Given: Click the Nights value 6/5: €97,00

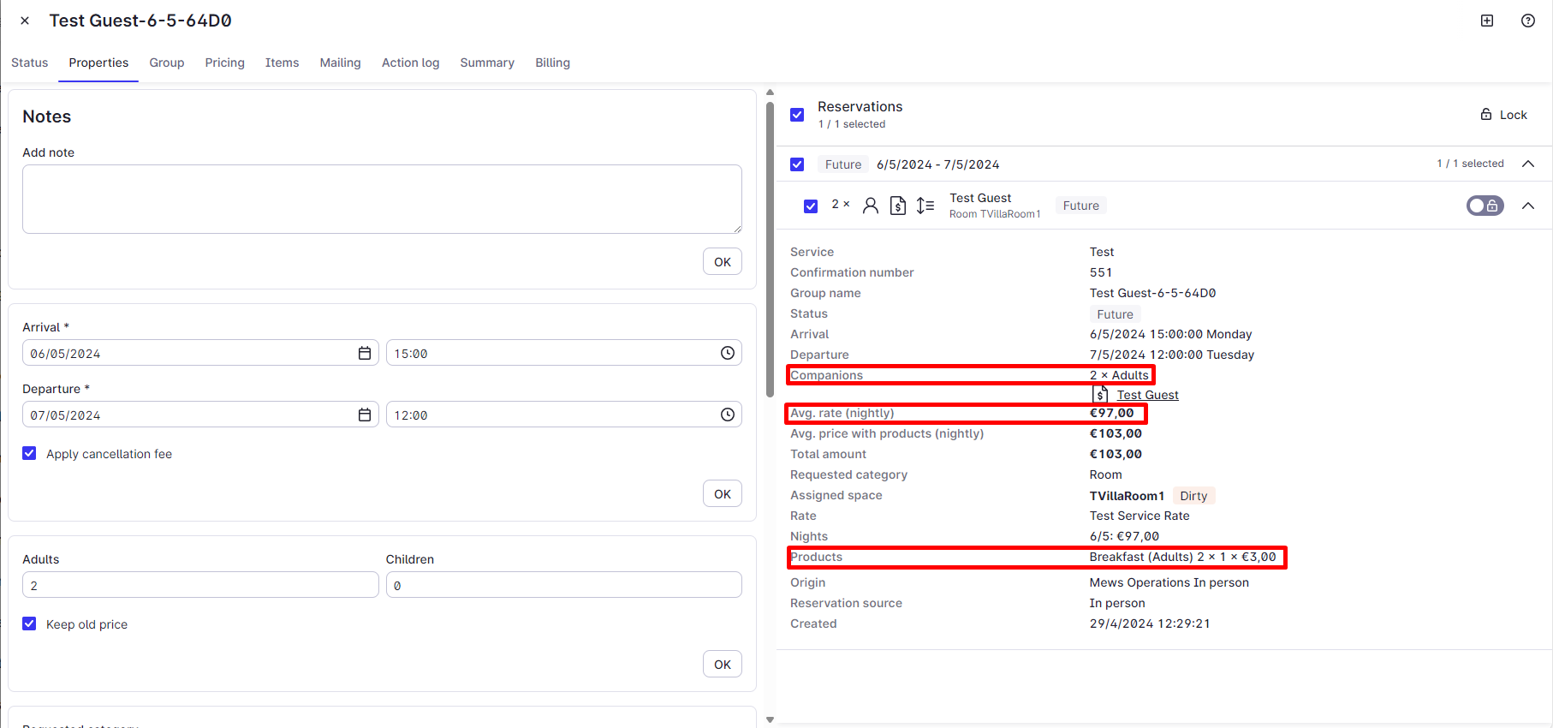Looking at the screenshot, I should (1124, 536).
